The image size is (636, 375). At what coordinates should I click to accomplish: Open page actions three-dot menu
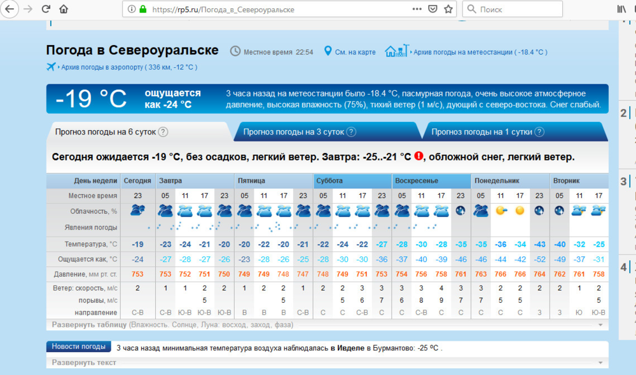click(x=417, y=10)
